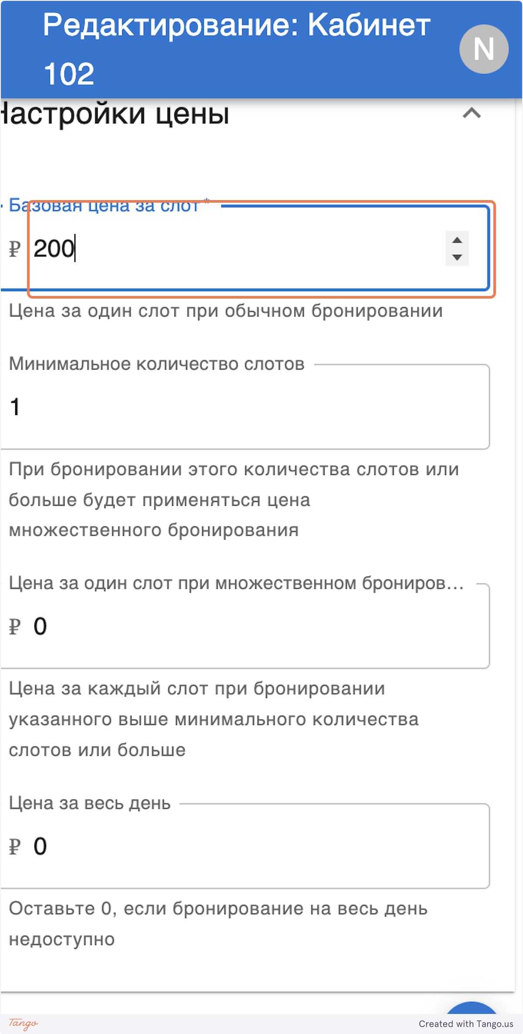Click the orange highlighted price field area
The image size is (523, 1034).
pyautogui.click(x=261, y=249)
